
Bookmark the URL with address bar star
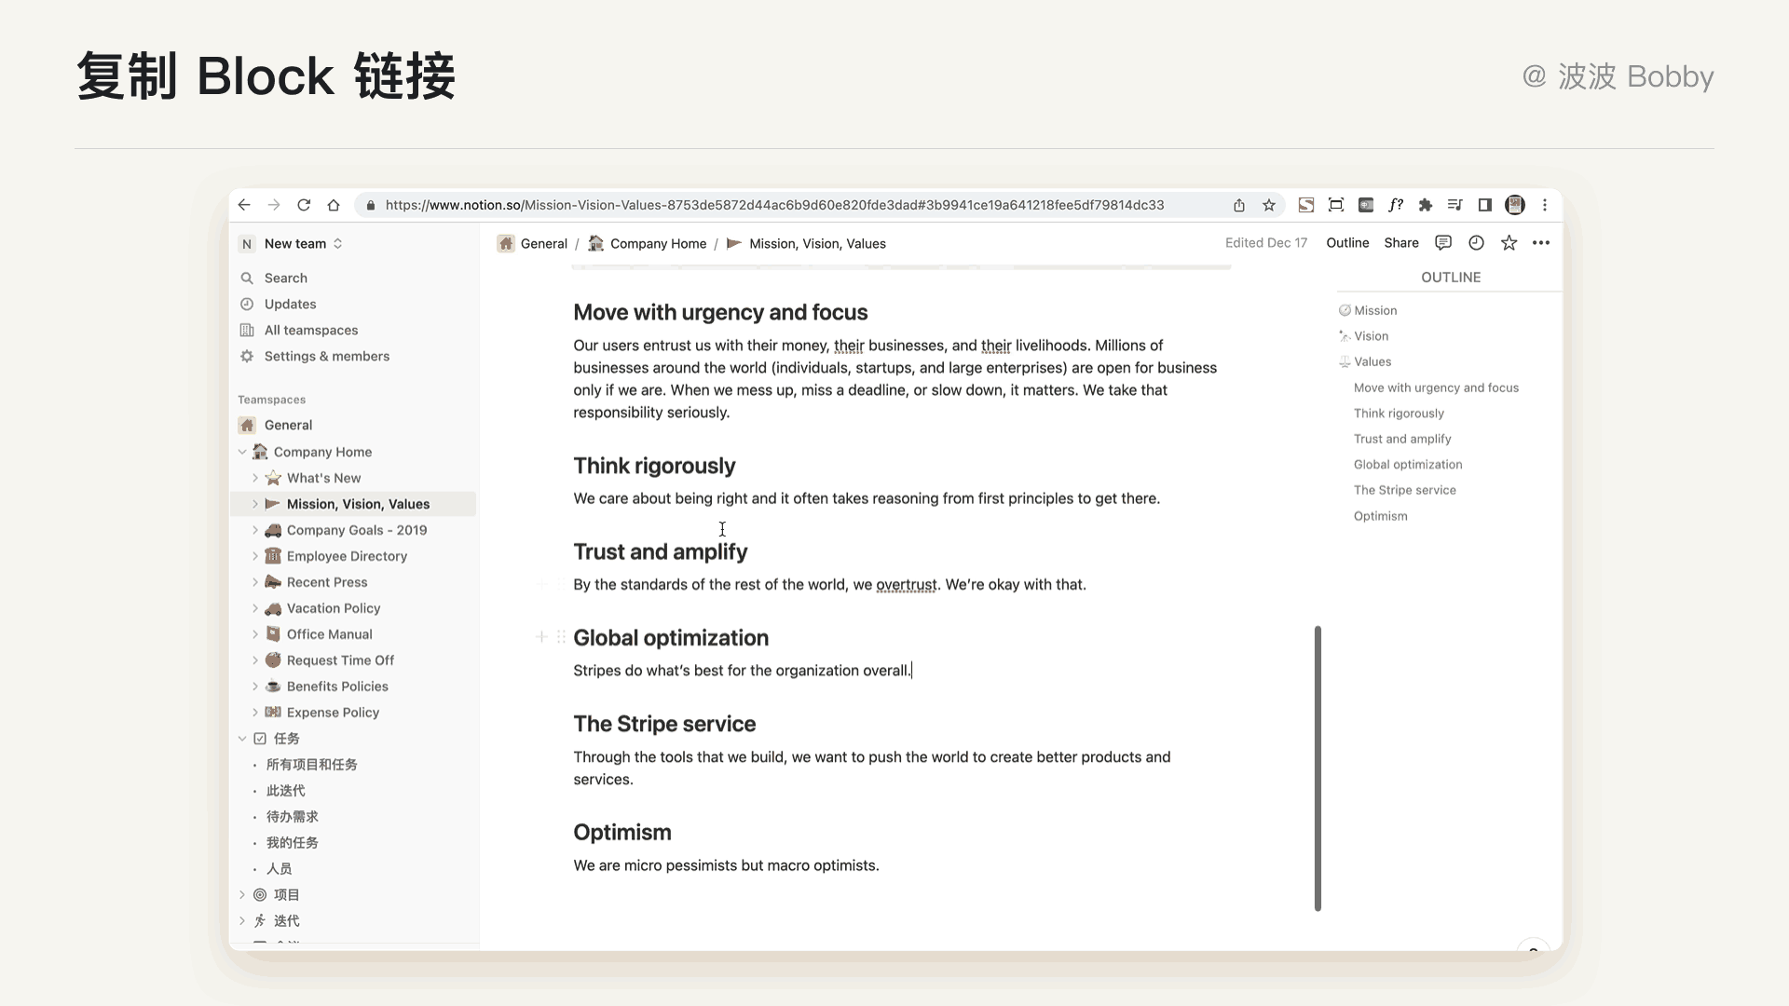[1268, 205]
